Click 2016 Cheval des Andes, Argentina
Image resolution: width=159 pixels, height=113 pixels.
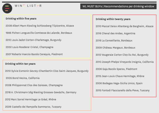(x=116, y=33)
